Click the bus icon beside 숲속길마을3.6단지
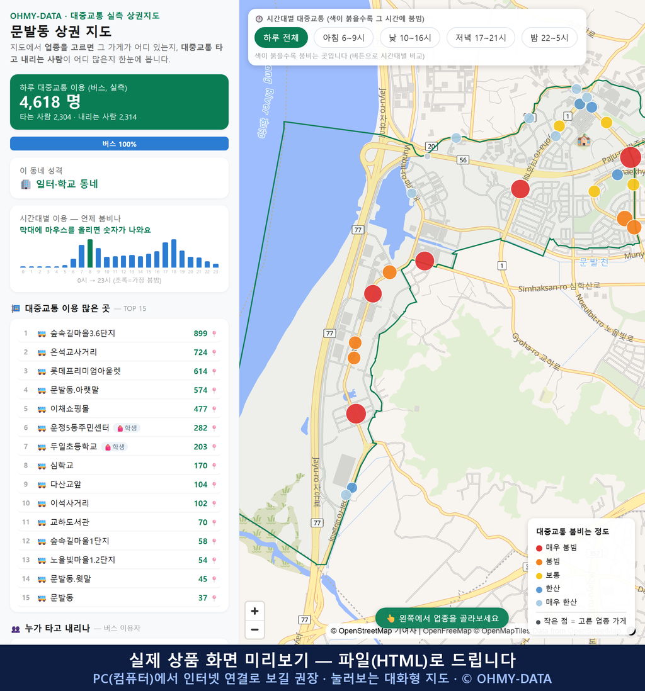The height and width of the screenshot is (691, 645). click(x=42, y=334)
